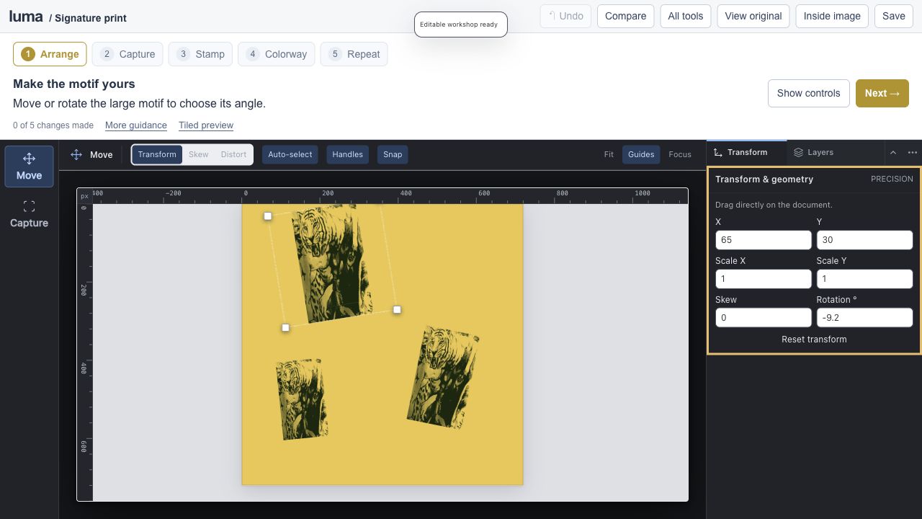Proceed with the Next button
Viewport: 922px width, 519px height.
coord(882,93)
